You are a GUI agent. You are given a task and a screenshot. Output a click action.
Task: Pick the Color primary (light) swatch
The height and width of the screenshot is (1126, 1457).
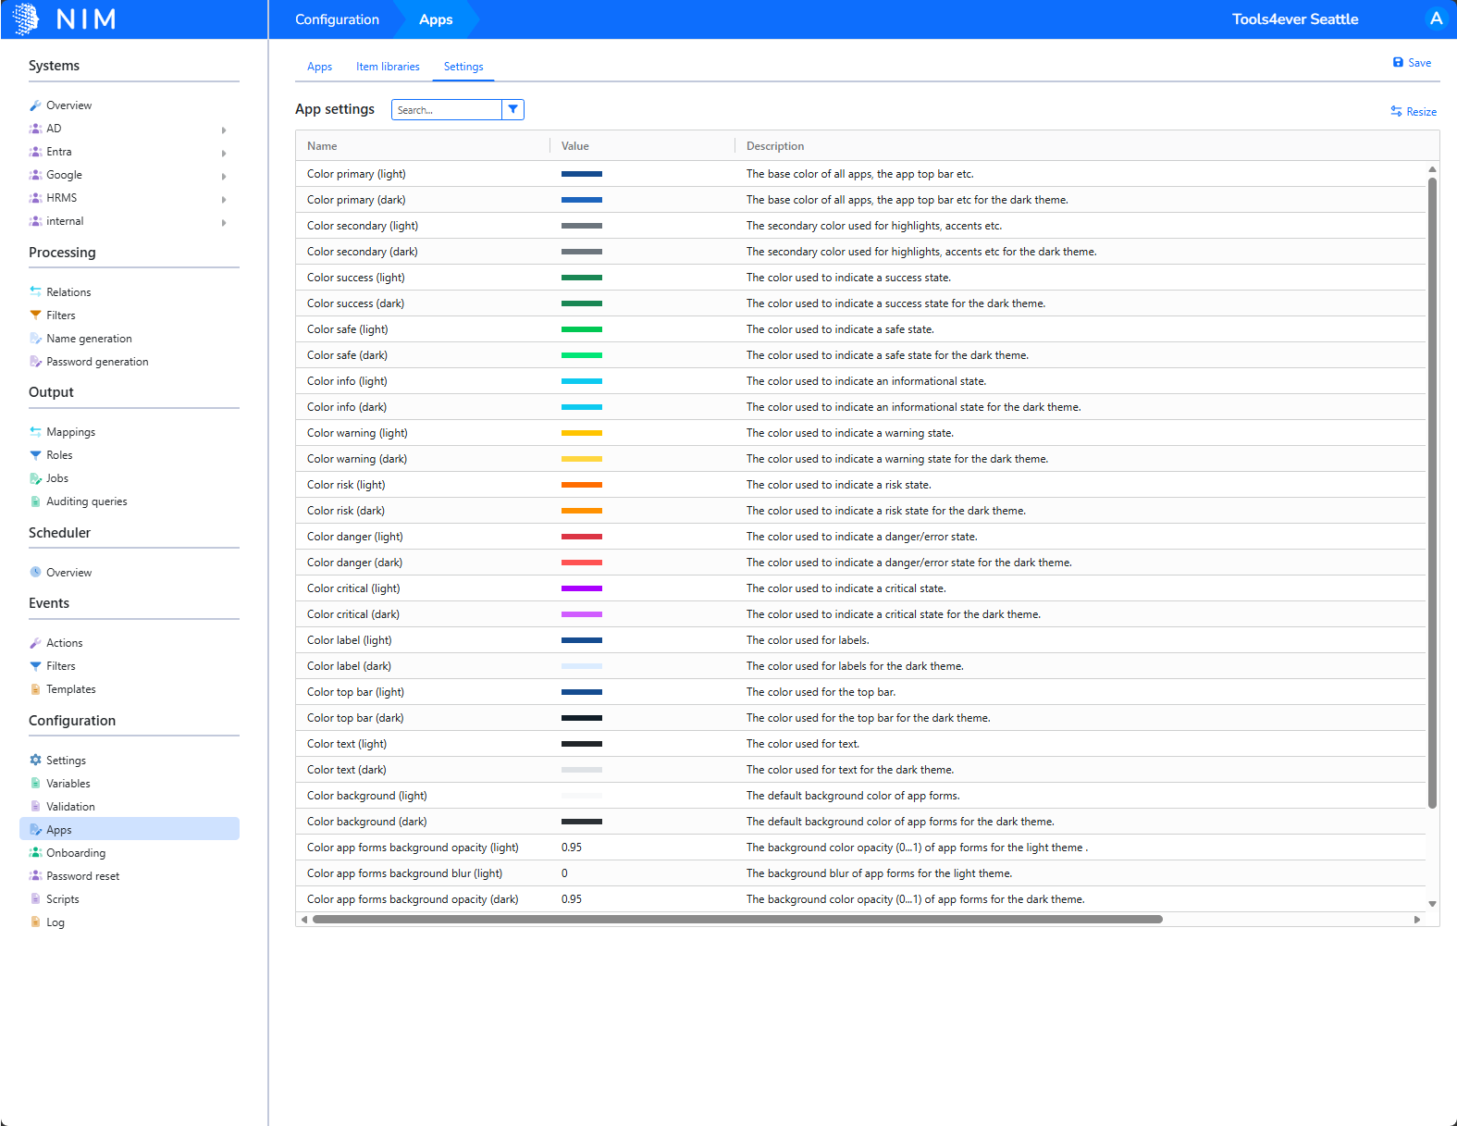(582, 174)
